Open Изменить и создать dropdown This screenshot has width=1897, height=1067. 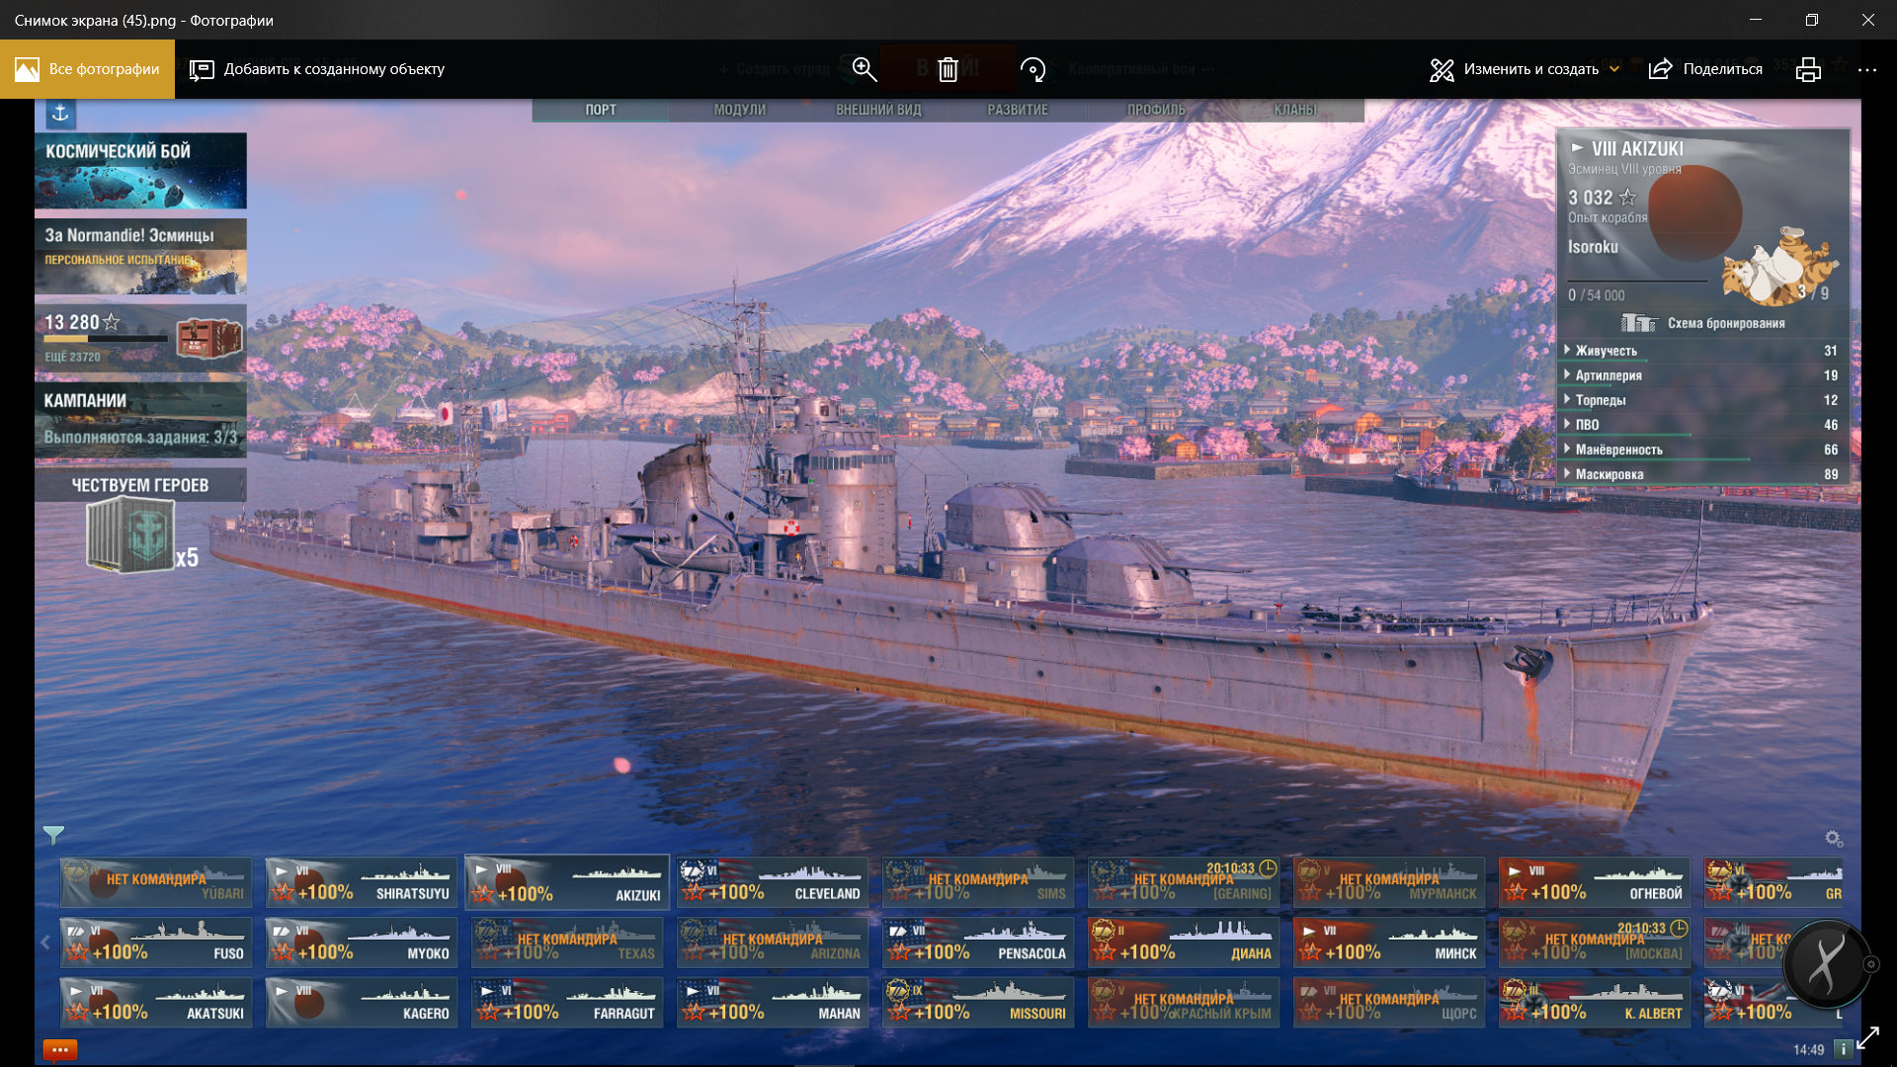tap(1525, 69)
